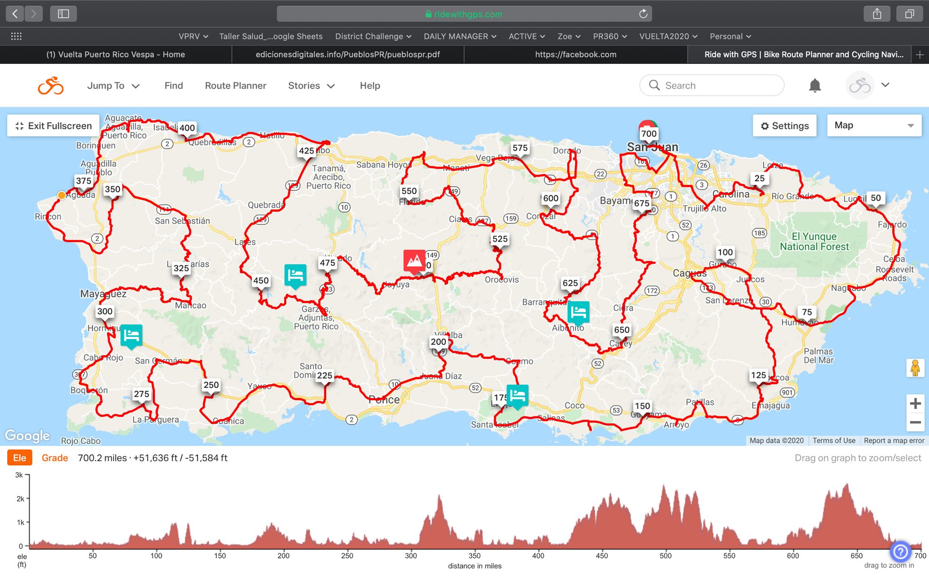Viewport: 929px width, 580px height.
Task: Go back using Safari's back arrow
Action: pyautogui.click(x=15, y=14)
